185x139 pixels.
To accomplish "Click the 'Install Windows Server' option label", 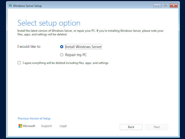I will click(x=83, y=47).
